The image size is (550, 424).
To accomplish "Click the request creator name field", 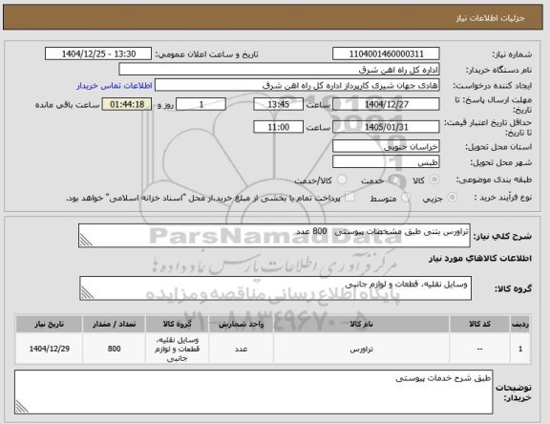I will coord(297,85).
